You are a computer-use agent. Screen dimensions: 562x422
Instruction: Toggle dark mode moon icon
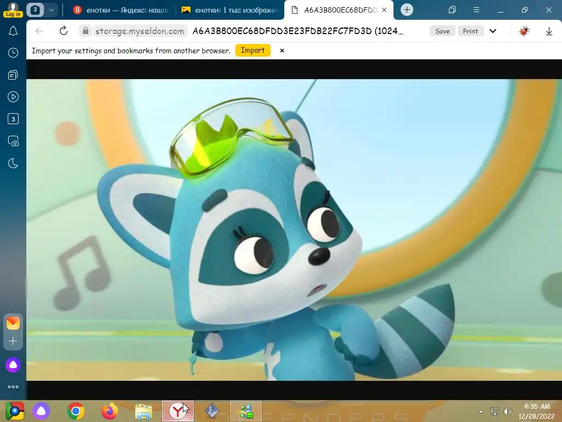(13, 163)
